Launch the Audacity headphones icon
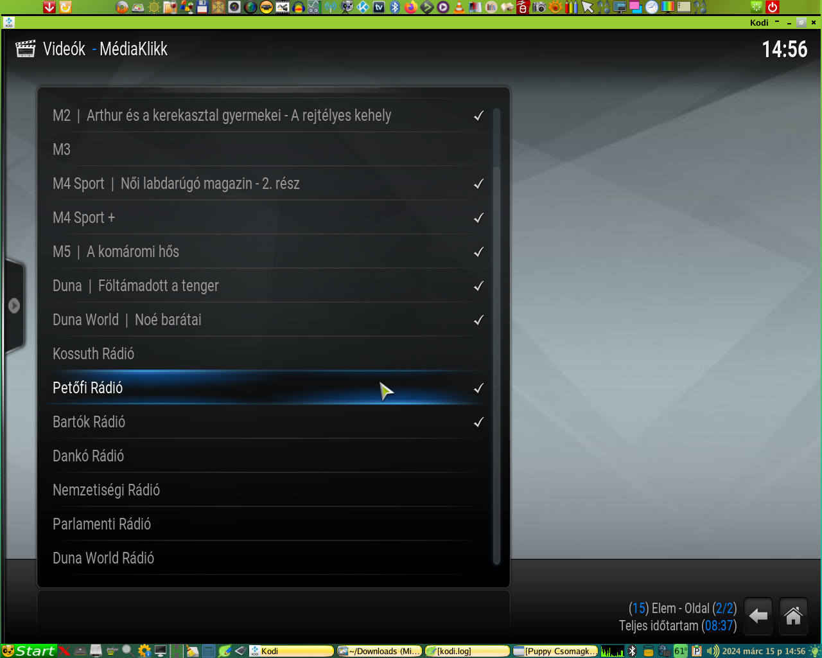This screenshot has height=658, width=822. (298, 7)
